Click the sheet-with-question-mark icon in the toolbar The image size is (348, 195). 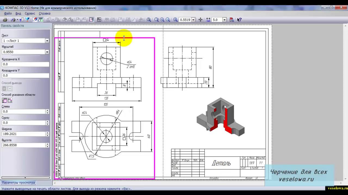click(22, 20)
